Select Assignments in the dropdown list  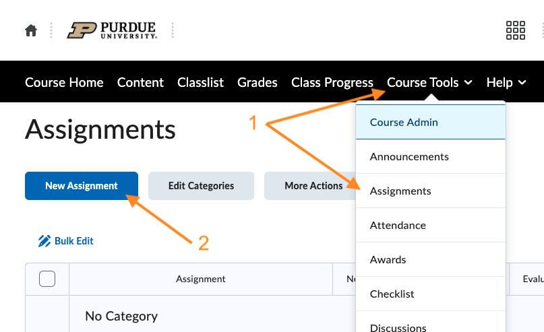[400, 191]
